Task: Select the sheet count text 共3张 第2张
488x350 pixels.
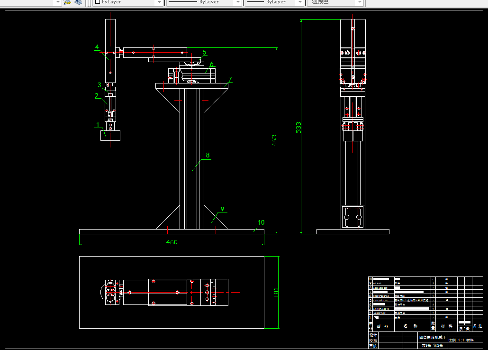Action: click(432, 345)
